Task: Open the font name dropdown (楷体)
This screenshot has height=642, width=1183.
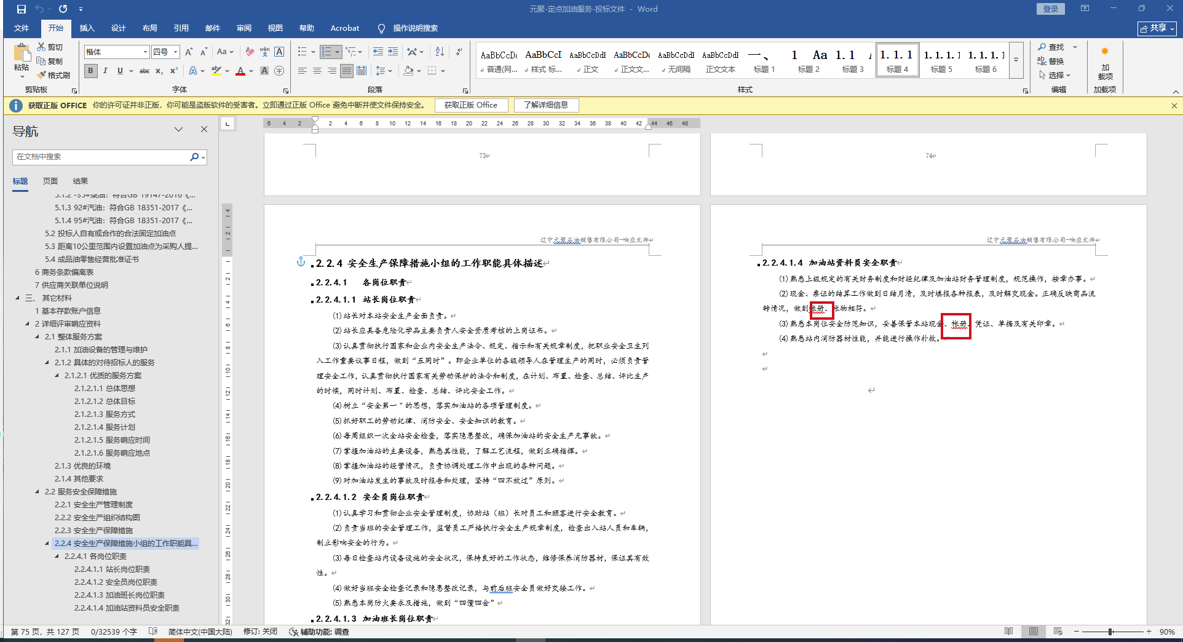Action: 145,52
